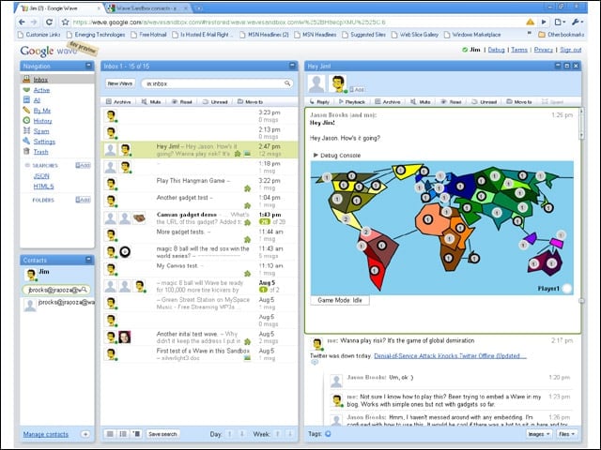Viewport: 601px width, 450px height.
Task: Add a participant to Hey Jim wave
Action: click(x=357, y=89)
